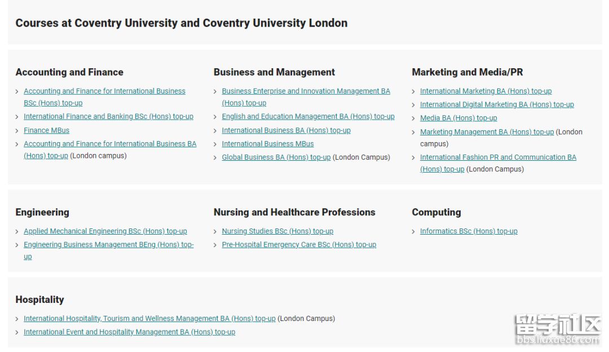The height and width of the screenshot is (352, 609).
Task: Open Nursing Studies BSc (Hons) top-up
Action: pos(277,231)
